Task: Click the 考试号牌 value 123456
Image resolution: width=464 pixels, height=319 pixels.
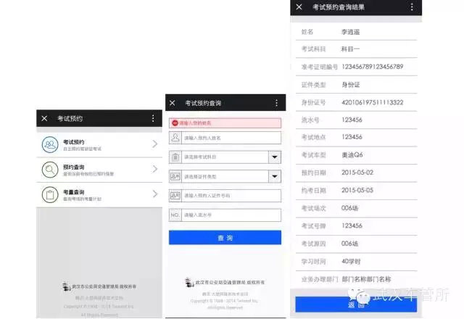Action: (x=352, y=225)
